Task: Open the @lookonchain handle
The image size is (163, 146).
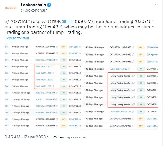Action: 34,10
